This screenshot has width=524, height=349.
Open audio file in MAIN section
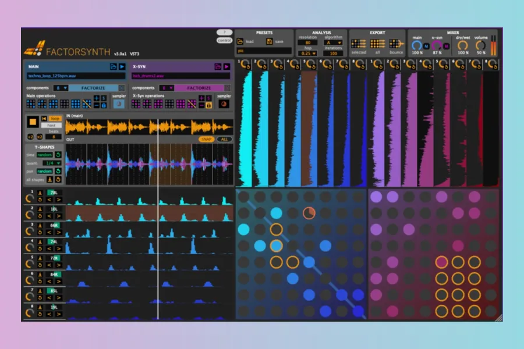pos(114,67)
